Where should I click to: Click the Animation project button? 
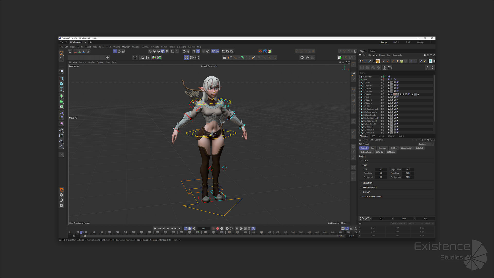pos(407,148)
